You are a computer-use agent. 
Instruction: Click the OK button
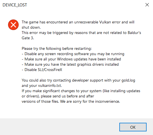(x=133, y=127)
